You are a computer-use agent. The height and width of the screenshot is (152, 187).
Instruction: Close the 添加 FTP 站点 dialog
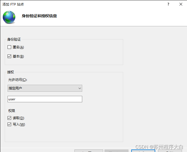point(181,4)
